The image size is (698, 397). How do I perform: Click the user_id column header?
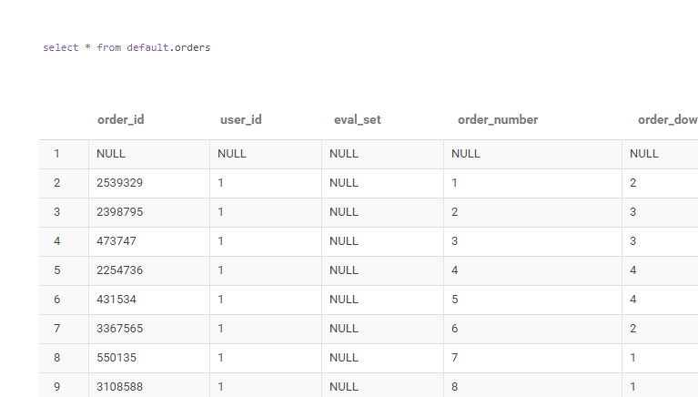(240, 119)
